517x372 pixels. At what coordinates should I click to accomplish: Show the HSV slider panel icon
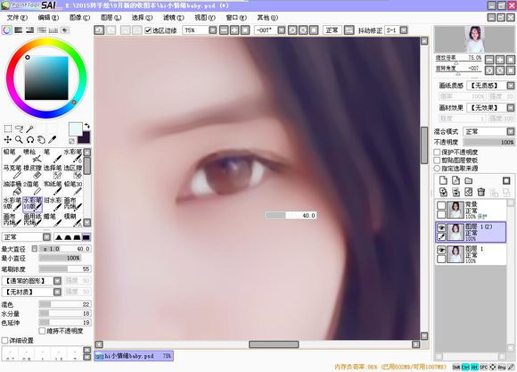point(30,30)
